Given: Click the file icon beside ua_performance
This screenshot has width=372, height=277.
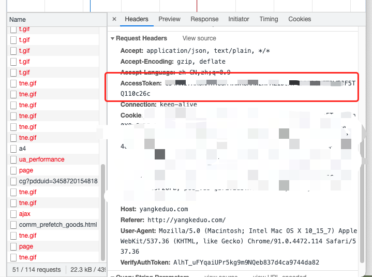Looking at the screenshot, I should 14,159.
